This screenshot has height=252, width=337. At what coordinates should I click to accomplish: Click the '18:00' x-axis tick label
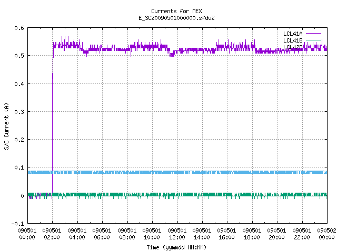[x=252, y=237]
